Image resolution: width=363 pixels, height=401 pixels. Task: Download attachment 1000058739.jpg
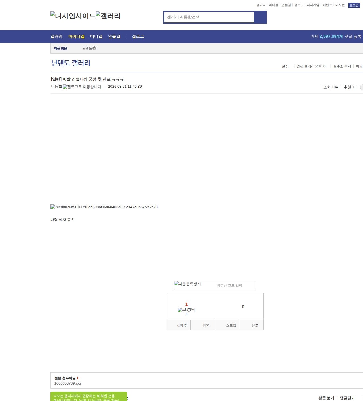[67, 383]
